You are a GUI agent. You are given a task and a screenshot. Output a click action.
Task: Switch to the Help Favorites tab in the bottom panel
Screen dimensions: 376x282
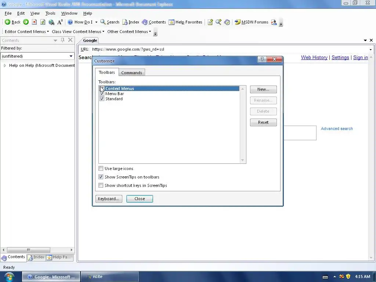(59, 257)
